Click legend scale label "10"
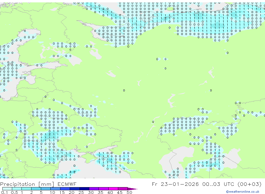Viewport: 265px width, 194px height. pos(52,192)
